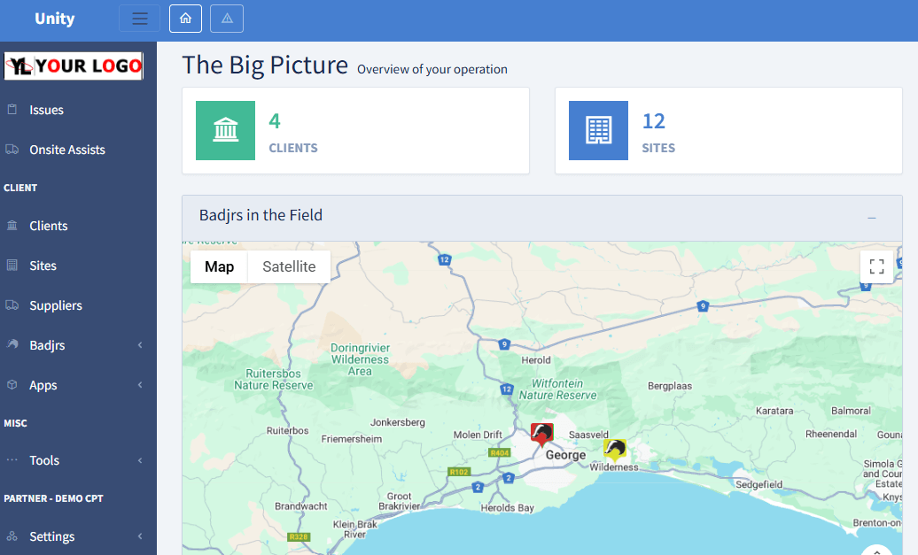Viewport: 918px width, 555px height.
Task: Expand the Tools submenu chevron
Action: [x=140, y=460]
